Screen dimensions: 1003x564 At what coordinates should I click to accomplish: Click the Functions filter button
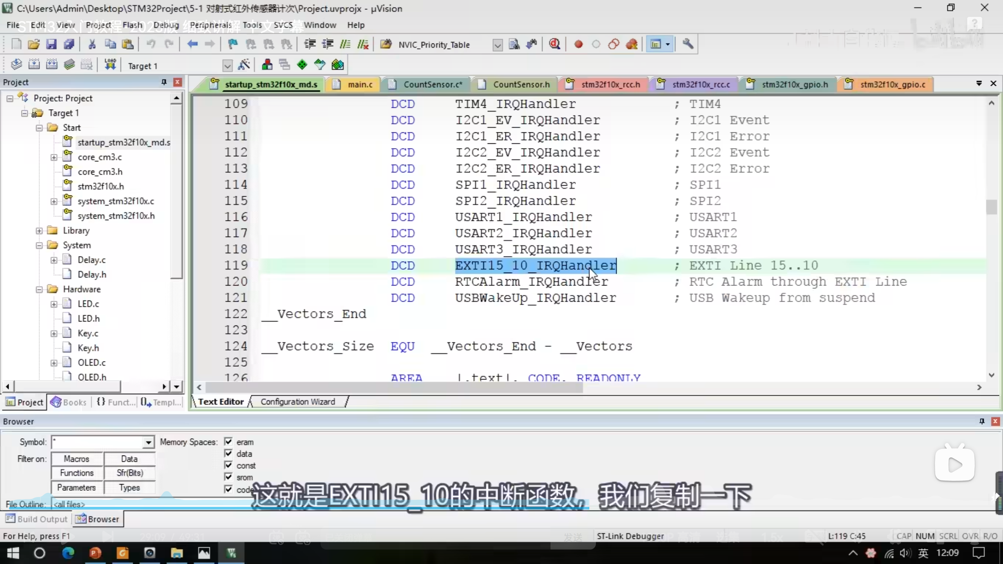(x=77, y=473)
